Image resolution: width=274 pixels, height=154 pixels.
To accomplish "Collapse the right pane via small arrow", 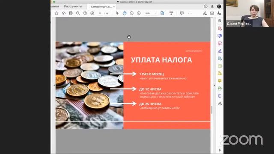I will (214, 86).
